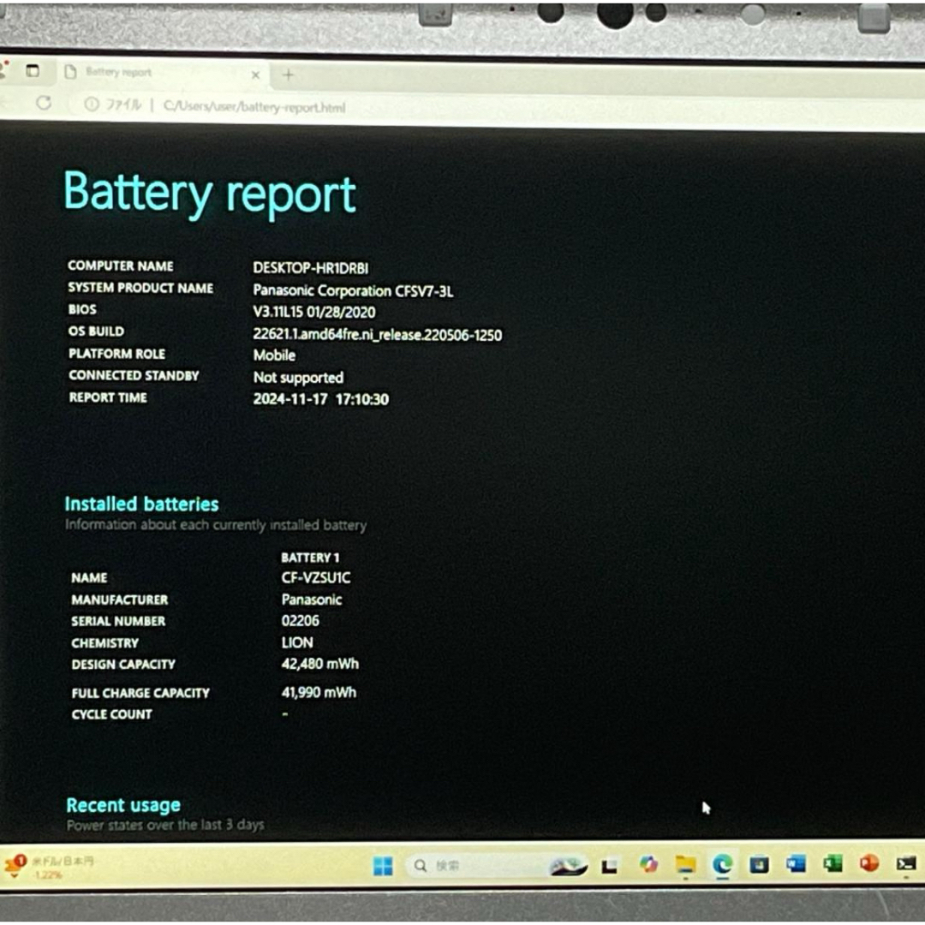925x925 pixels.
Task: Click the serial number 02206
Action: point(301,621)
